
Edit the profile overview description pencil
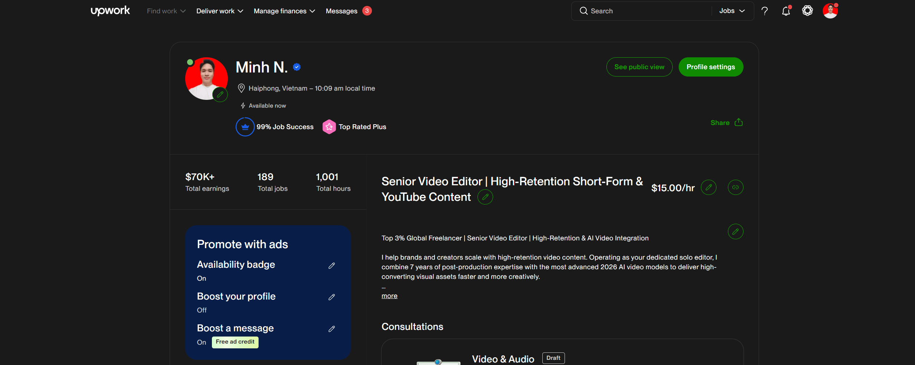pos(736,231)
